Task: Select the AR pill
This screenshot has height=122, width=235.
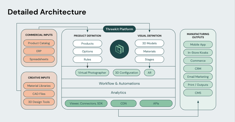Action: [149, 73]
